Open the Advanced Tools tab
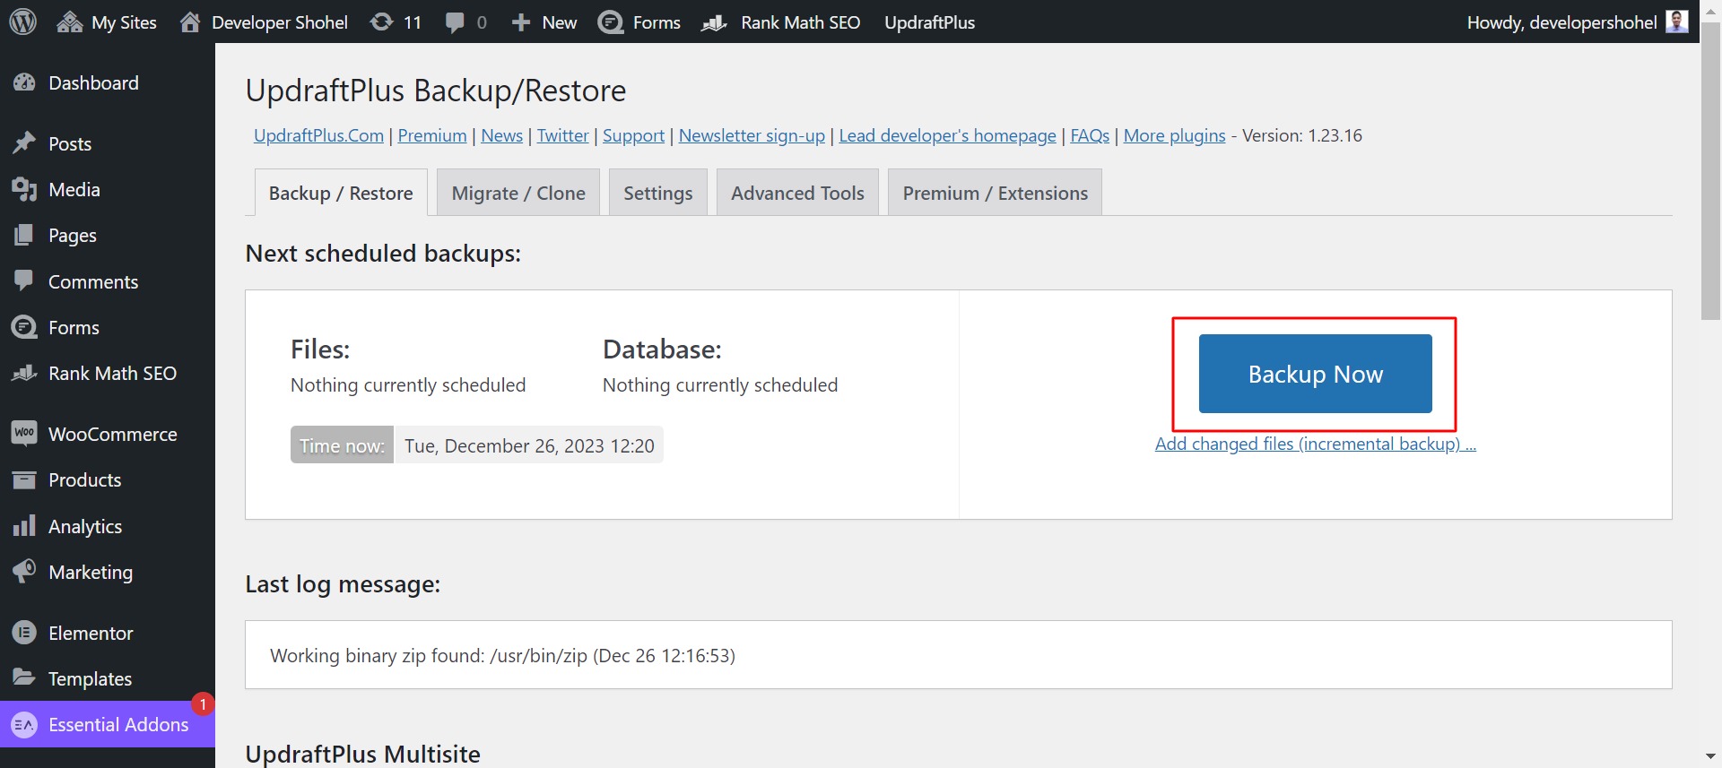 [x=797, y=193]
